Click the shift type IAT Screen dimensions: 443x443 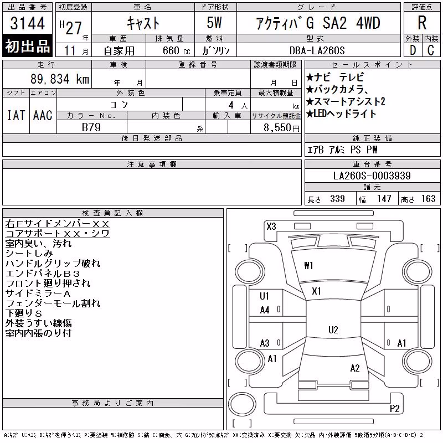[16, 115]
